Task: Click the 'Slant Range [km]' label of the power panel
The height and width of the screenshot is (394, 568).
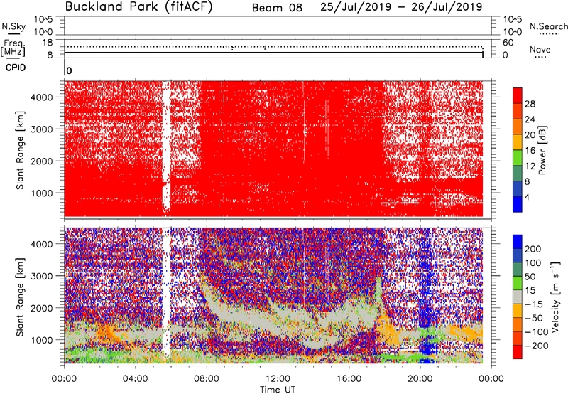Action: point(20,150)
